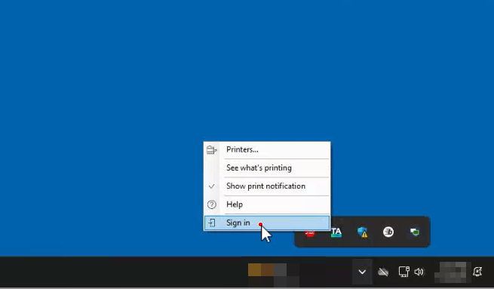Select See what's printing
Viewport: 494px width, 289px height.
point(267,168)
